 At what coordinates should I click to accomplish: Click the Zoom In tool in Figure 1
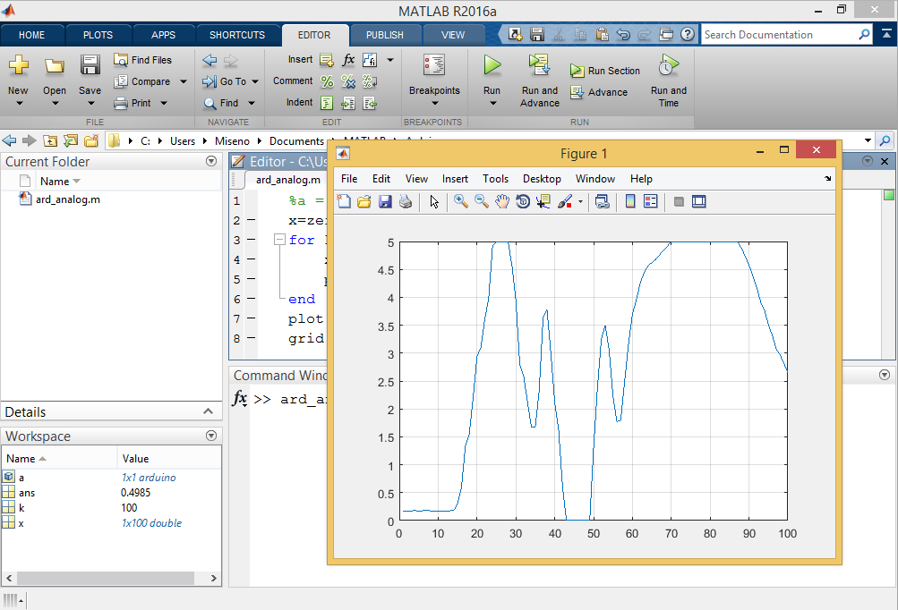tap(460, 201)
